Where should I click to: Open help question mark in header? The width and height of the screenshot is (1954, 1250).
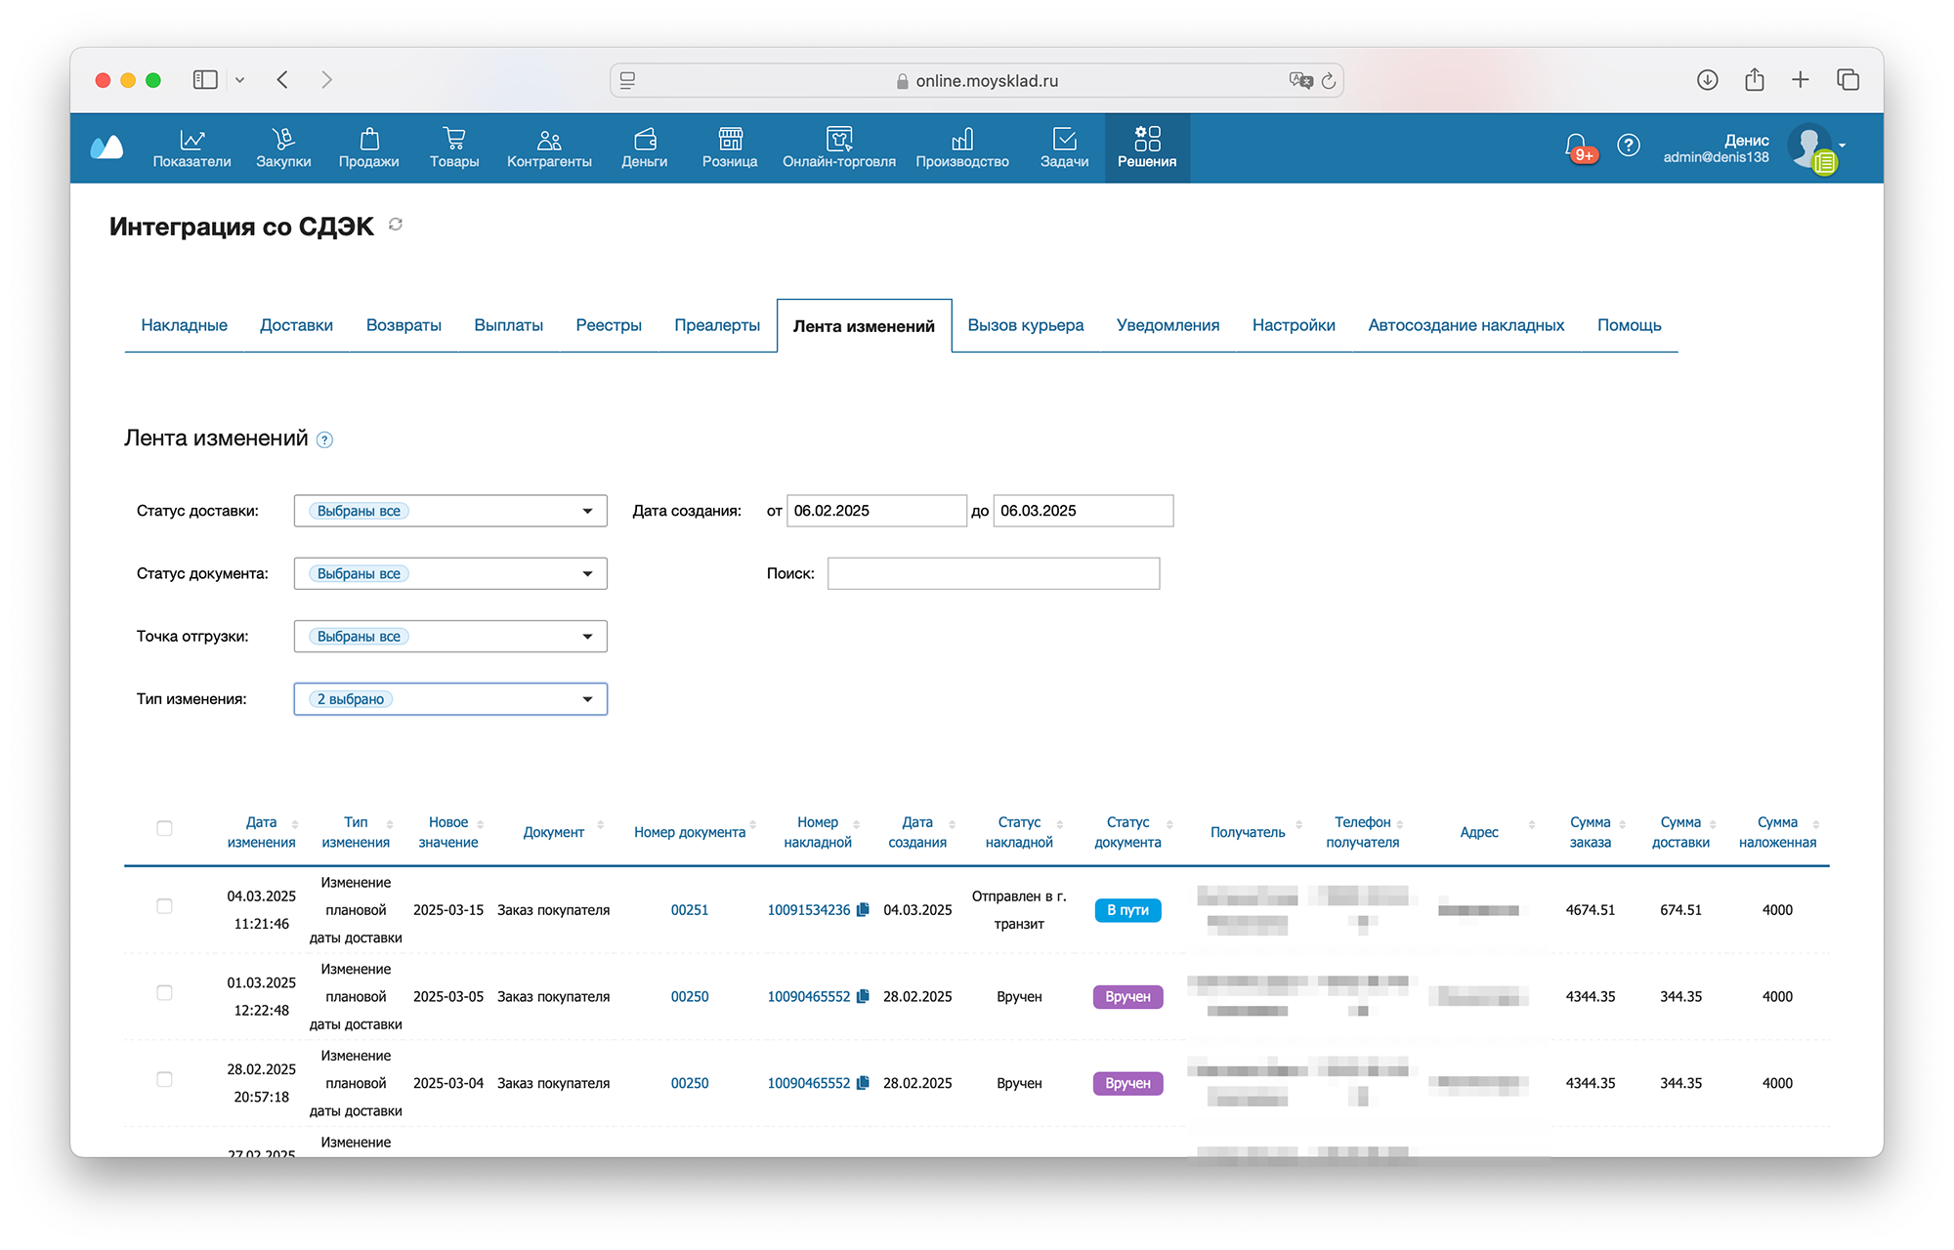point(1628,146)
